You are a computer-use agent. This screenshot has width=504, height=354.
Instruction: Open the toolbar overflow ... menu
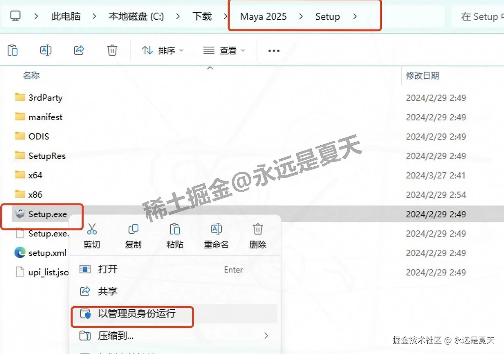click(x=273, y=50)
